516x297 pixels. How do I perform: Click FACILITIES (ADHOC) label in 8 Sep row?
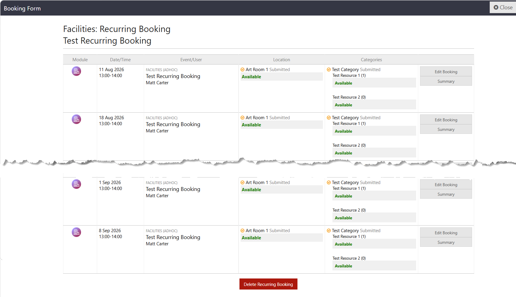162,231
